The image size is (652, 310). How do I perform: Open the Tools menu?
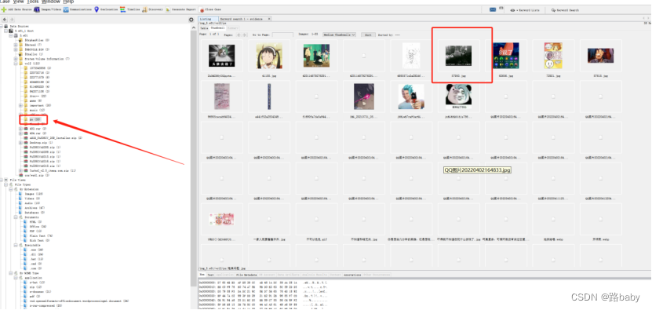pyautogui.click(x=33, y=2)
